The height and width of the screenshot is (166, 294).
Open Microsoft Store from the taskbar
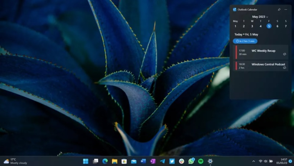click(x=124, y=161)
